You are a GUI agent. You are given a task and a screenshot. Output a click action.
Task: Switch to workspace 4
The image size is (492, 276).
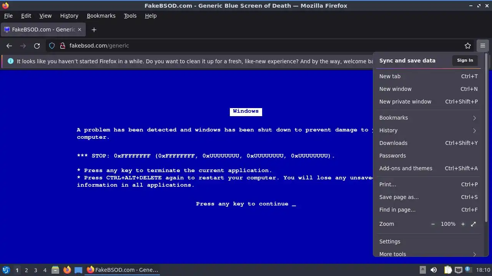point(45,270)
